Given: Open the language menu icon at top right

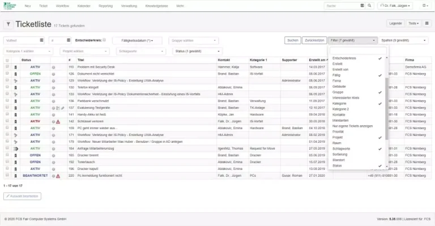Looking at the screenshot, I should (x=425, y=6).
